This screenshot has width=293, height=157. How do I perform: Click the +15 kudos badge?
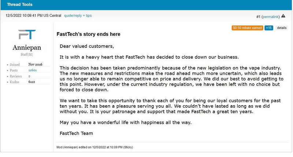269,28
